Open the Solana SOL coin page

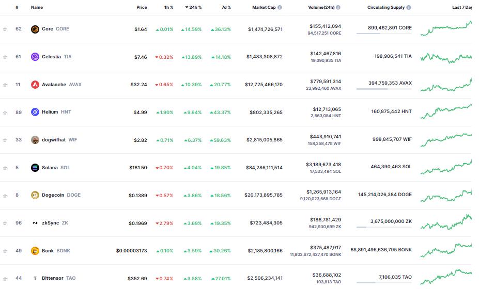pos(56,168)
